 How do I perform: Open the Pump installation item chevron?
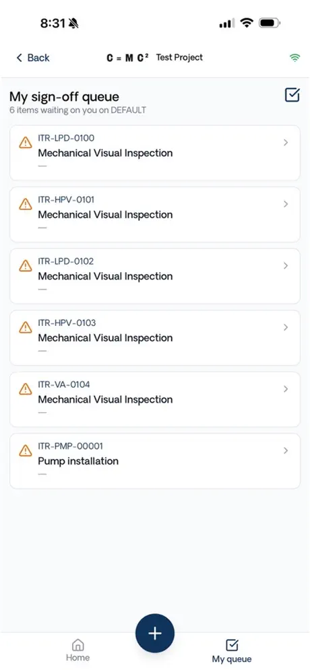click(286, 450)
